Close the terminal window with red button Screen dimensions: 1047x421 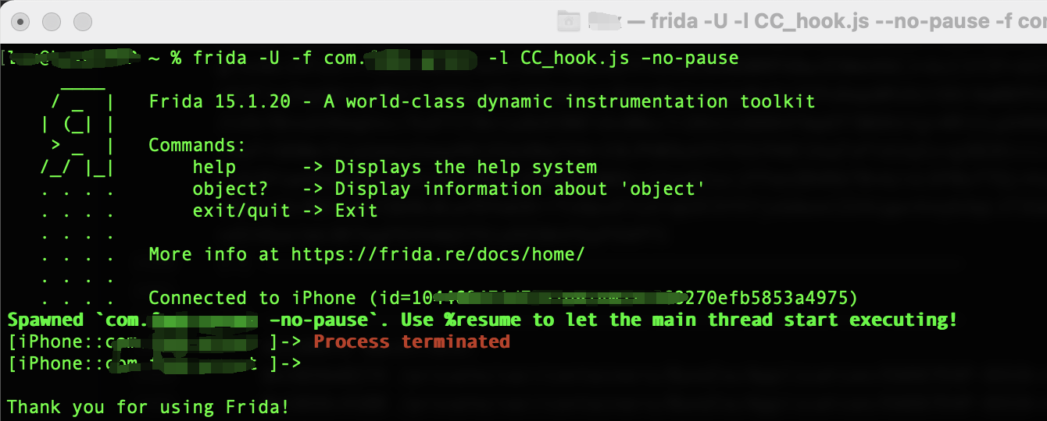coord(23,22)
